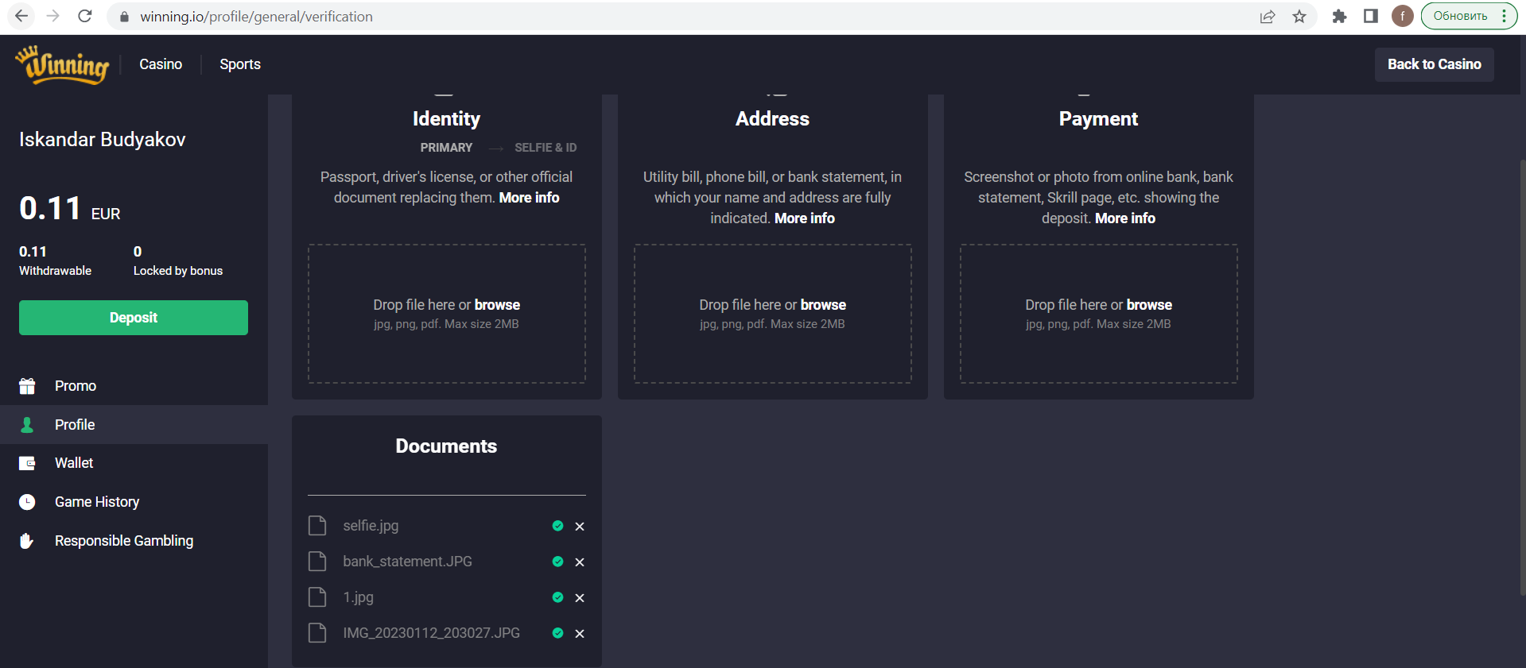
Task: Click the Documents heading
Action: (x=446, y=446)
